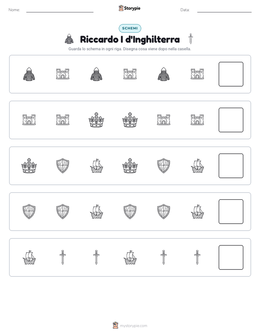Click the empty answer box in row two

231,120
